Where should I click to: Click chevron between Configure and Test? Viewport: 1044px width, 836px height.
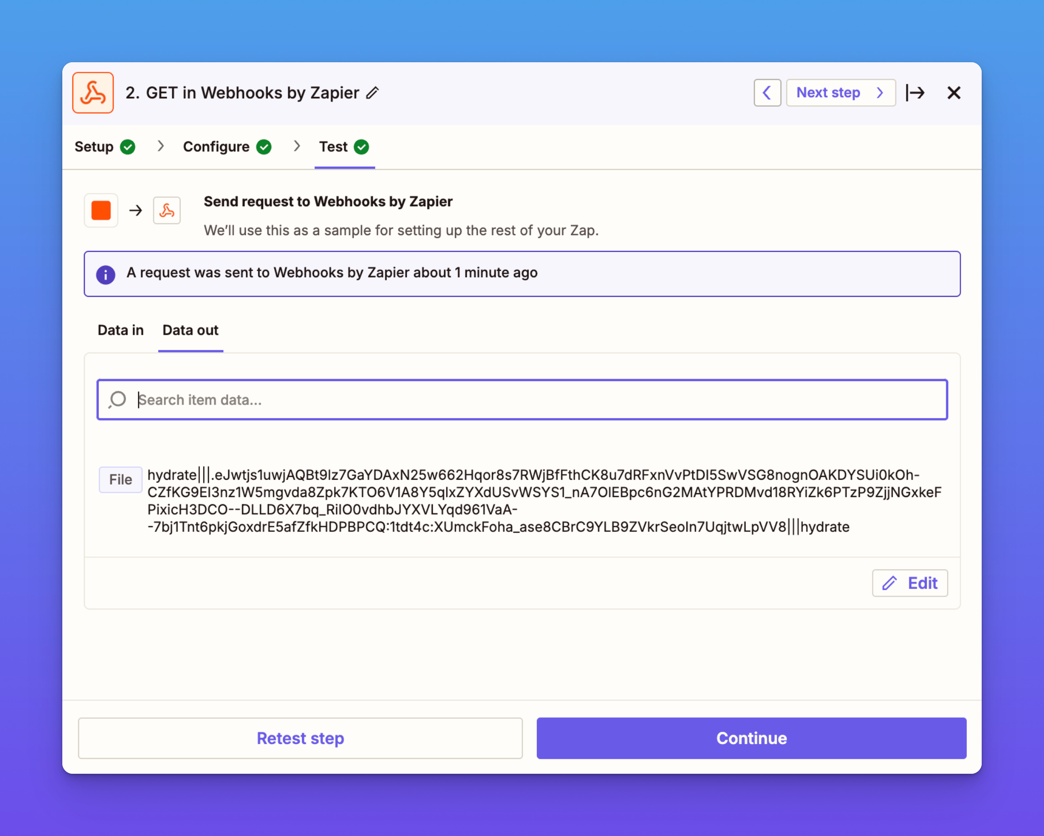(x=297, y=146)
